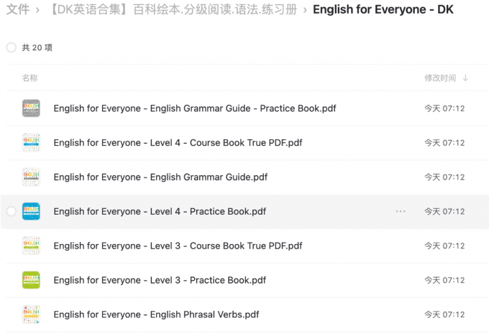Screen dimensions: 489x336
Task: Open Grammar Guide Practice Book PDF thumbnail
Action: pos(31,108)
